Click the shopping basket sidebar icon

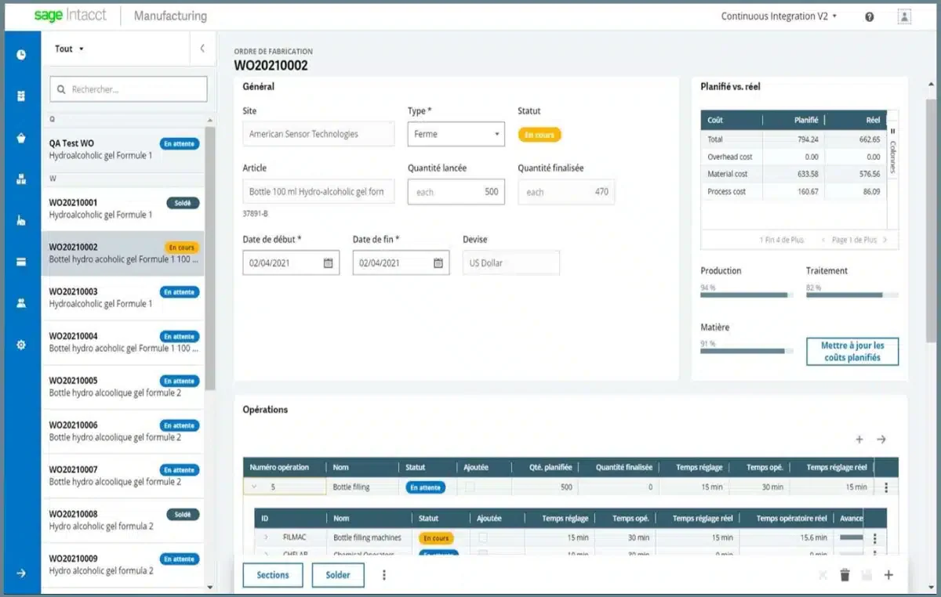coord(21,137)
